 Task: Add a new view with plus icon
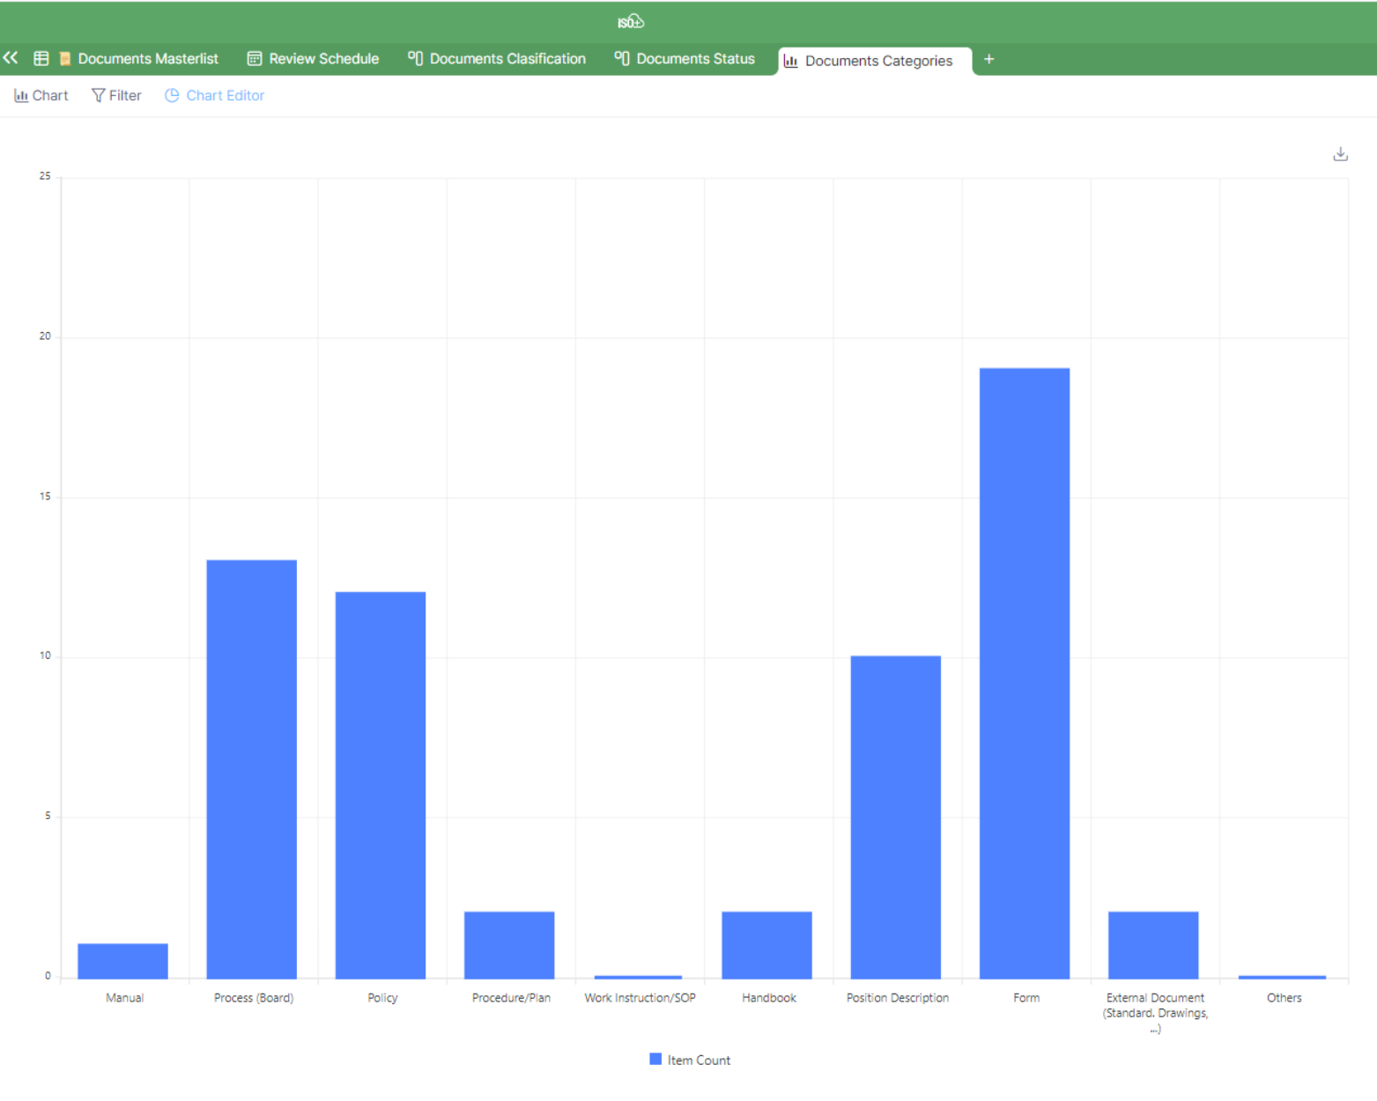pos(988,59)
